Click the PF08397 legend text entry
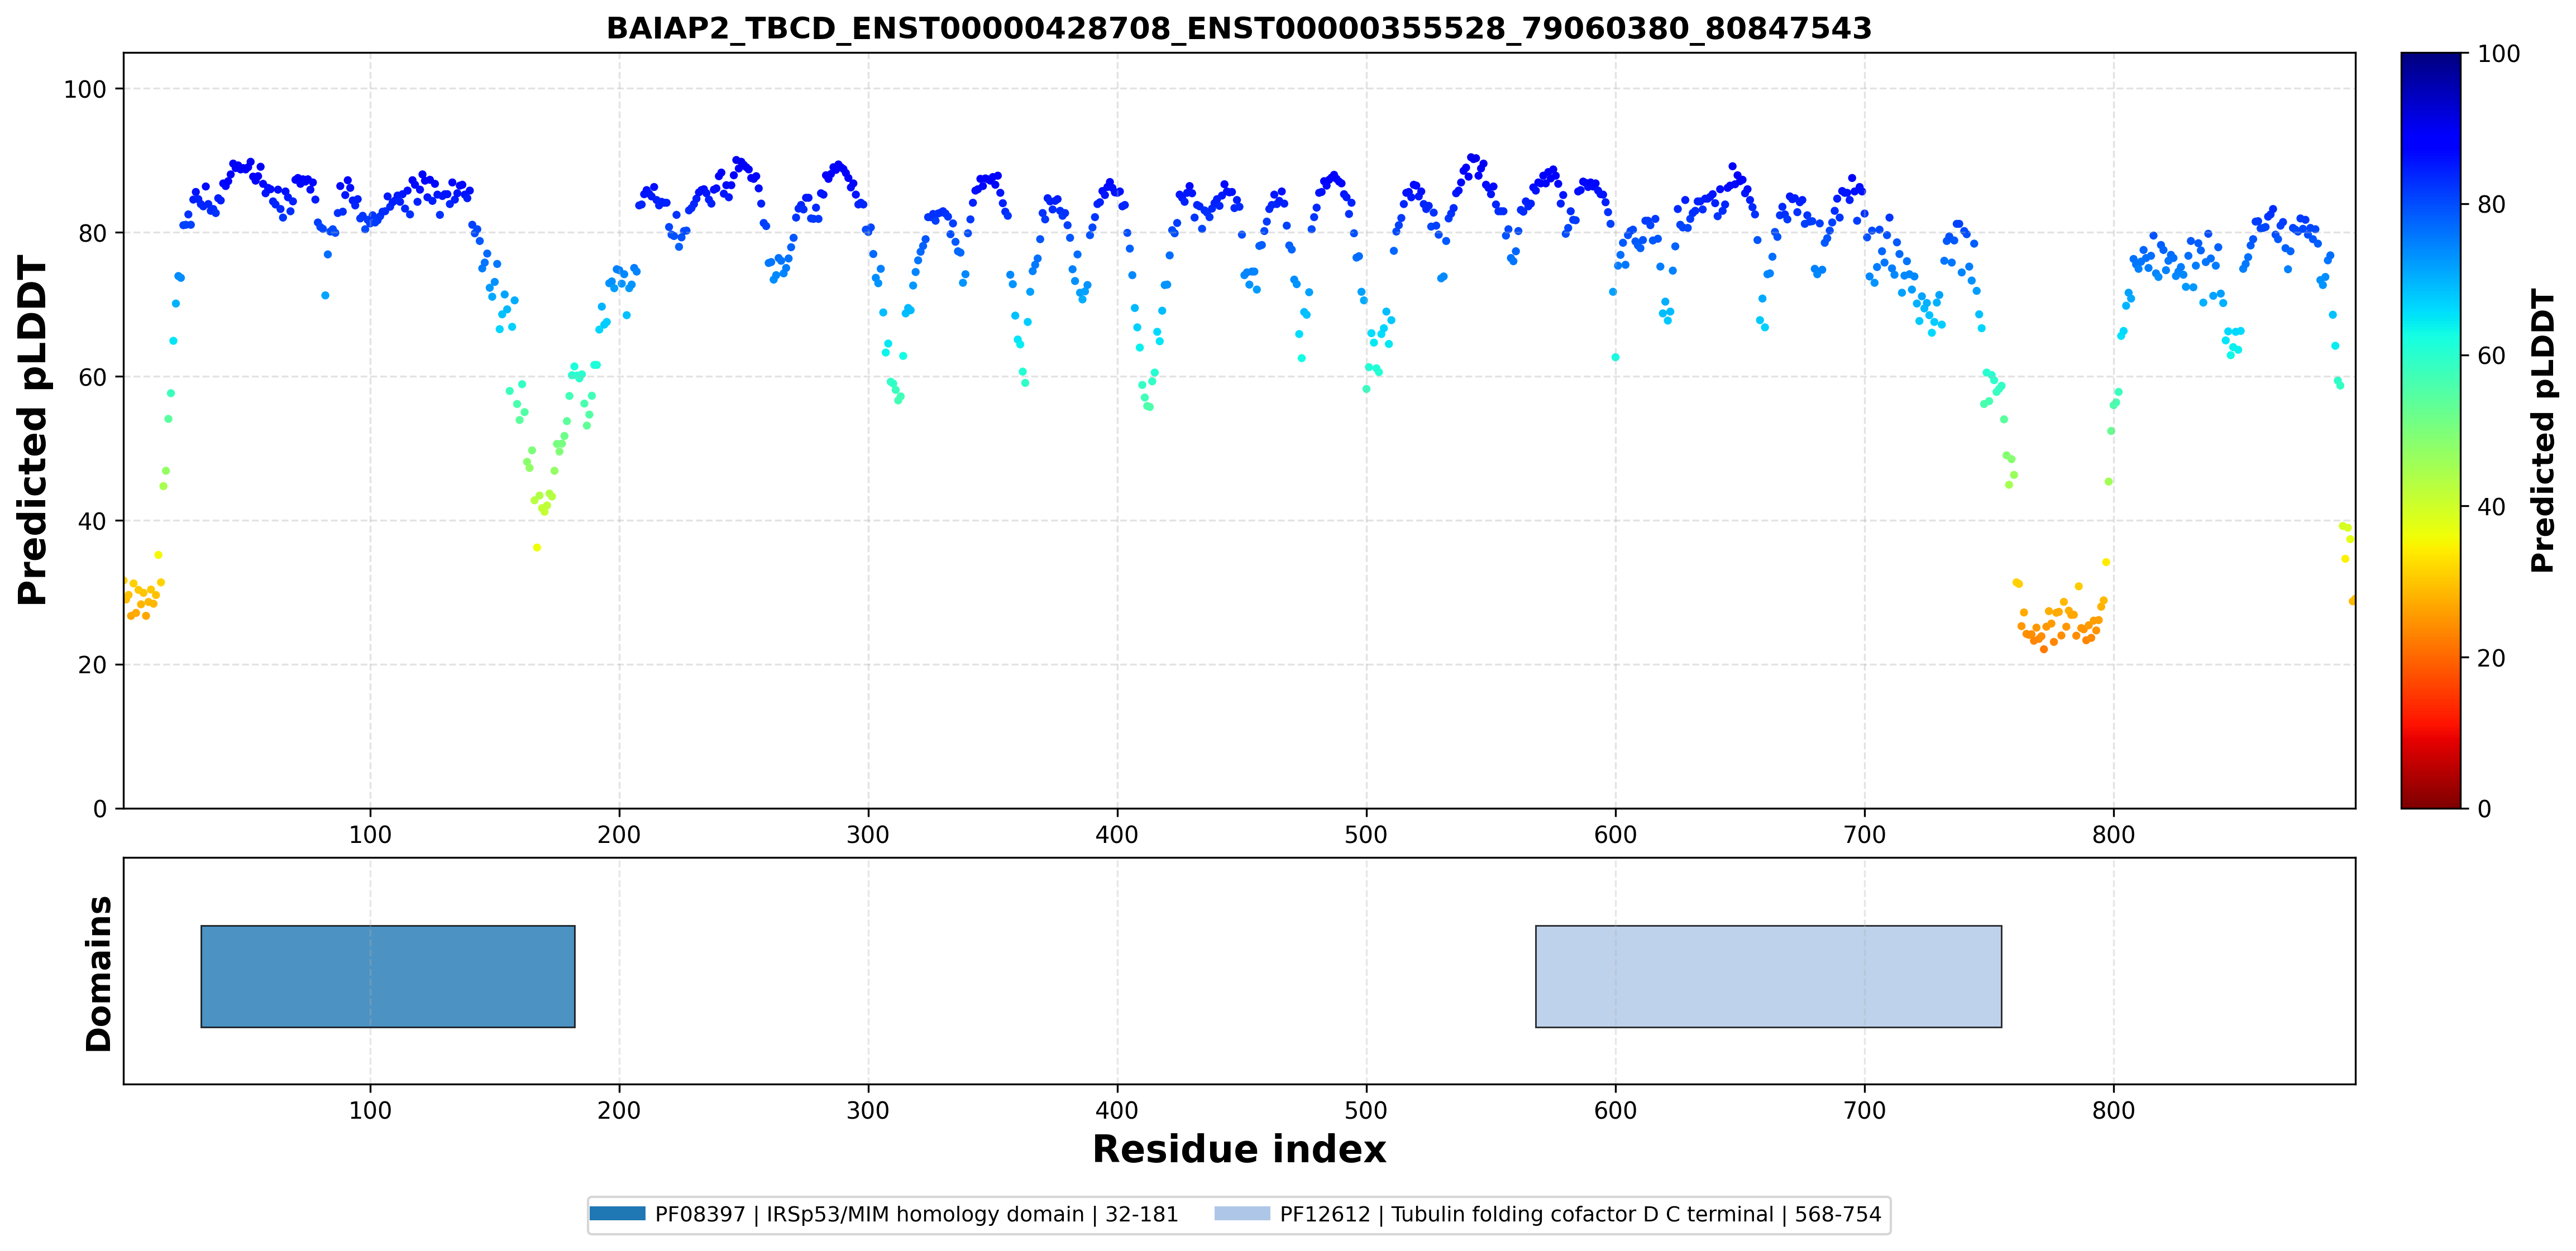This screenshot has width=2576, height=1251. (916, 1214)
